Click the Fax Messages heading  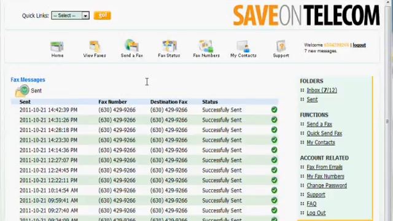pyautogui.click(x=28, y=80)
